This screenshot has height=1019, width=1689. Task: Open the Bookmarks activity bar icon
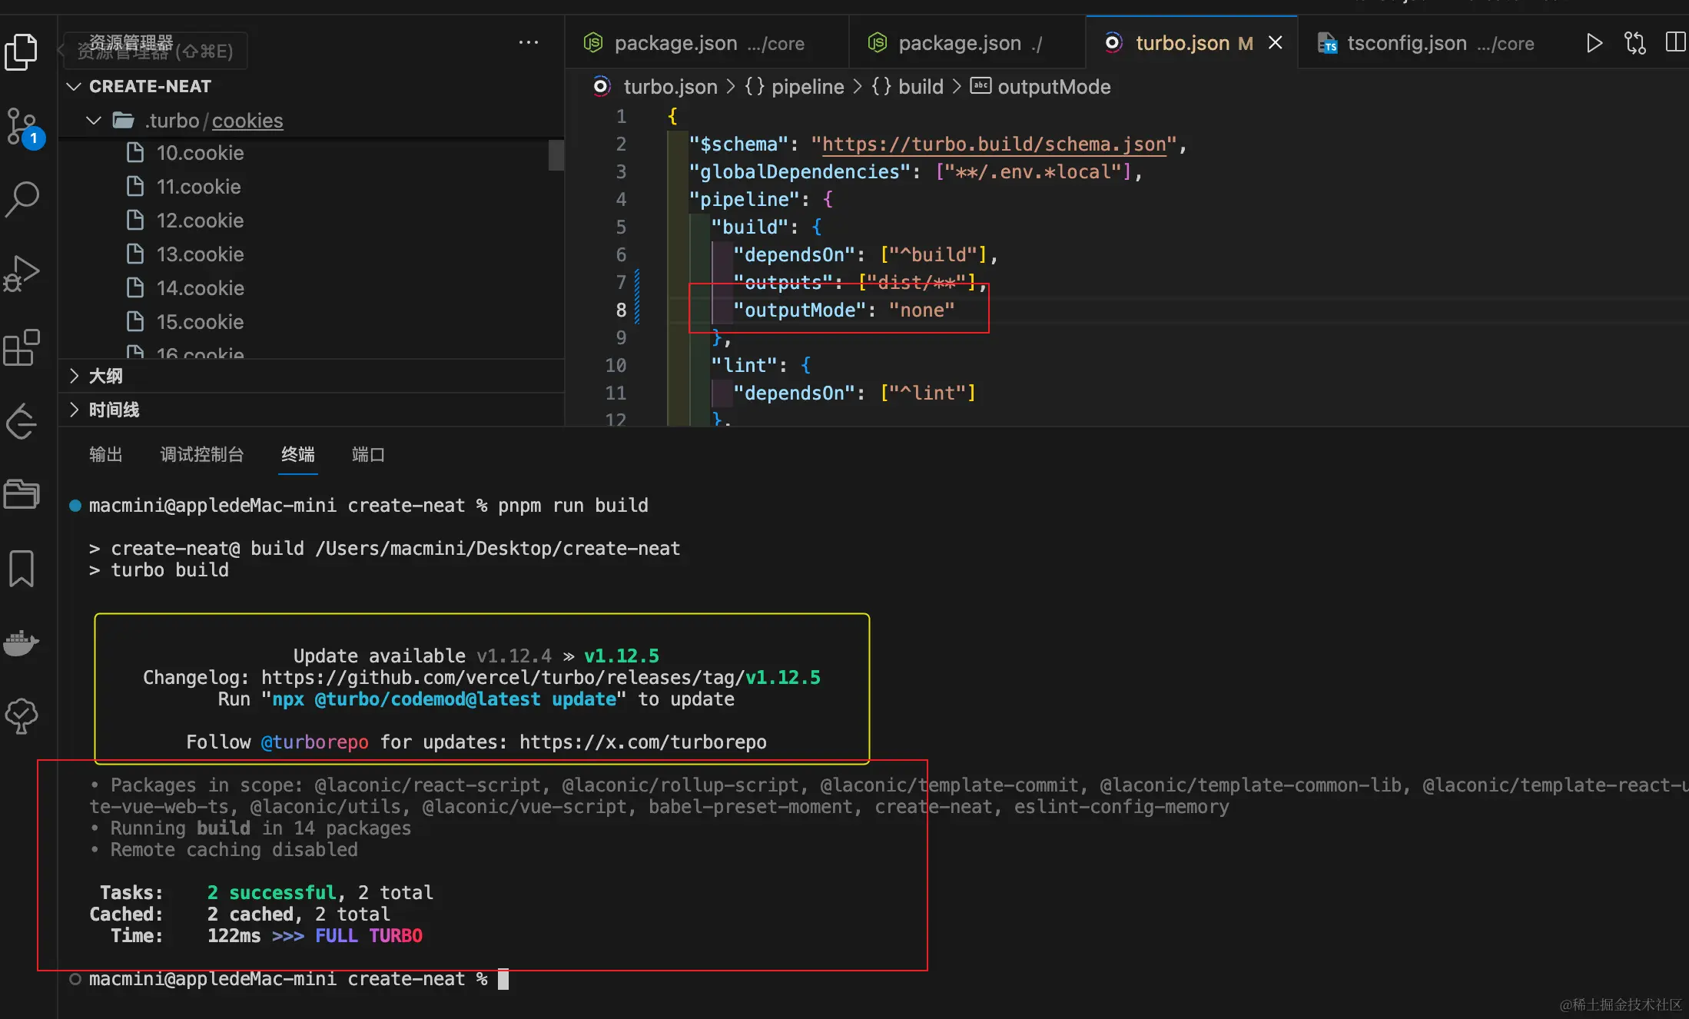coord(22,569)
